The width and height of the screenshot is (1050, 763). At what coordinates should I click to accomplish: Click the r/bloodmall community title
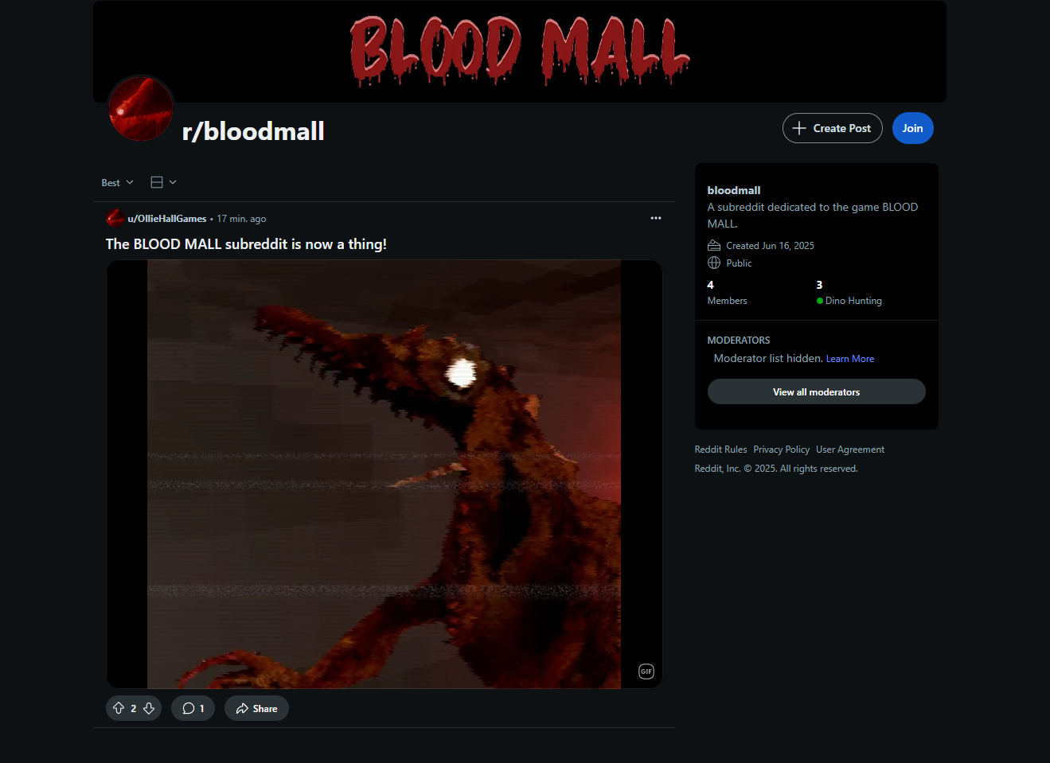click(253, 130)
